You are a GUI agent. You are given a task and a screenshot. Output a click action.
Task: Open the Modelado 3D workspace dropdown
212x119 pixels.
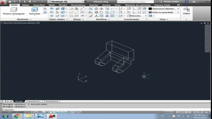[66, 2]
